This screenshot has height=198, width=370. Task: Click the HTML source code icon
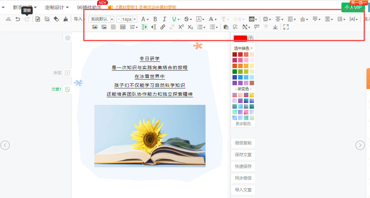9,19
